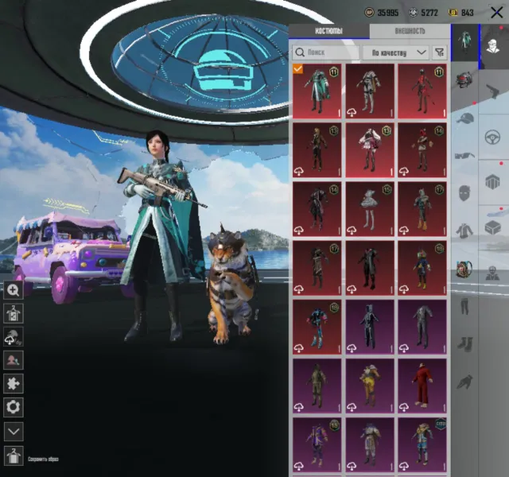Close the inventory with the X
Screen dimensions: 509x477
(496, 13)
